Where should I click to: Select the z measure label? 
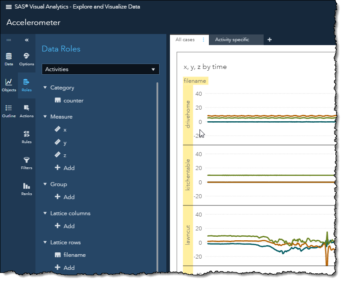point(65,155)
